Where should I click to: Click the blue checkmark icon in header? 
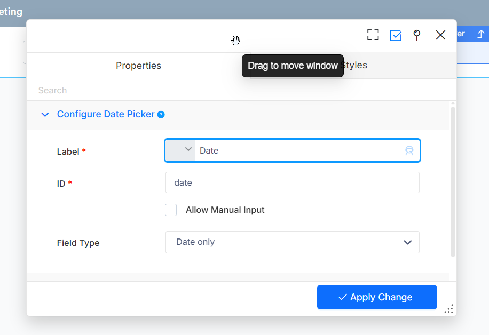click(396, 35)
